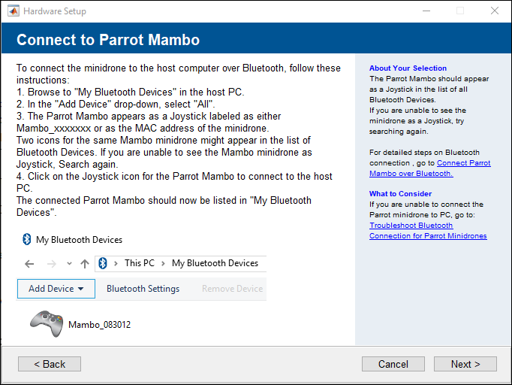
Task: Click the Bluetooth icon beside My Bluetooth Devices
Action: click(x=26, y=240)
